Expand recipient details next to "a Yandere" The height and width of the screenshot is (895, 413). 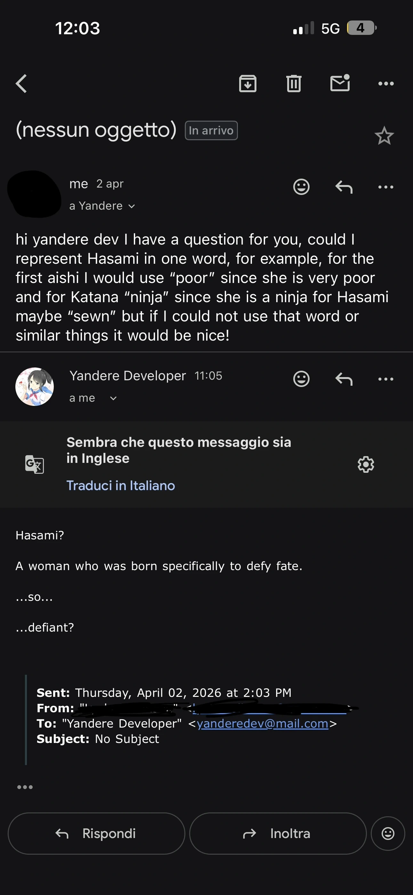pos(131,206)
